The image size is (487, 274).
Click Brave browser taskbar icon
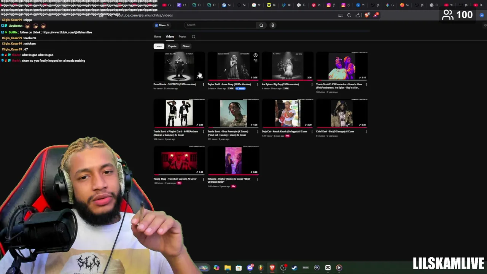272,268
